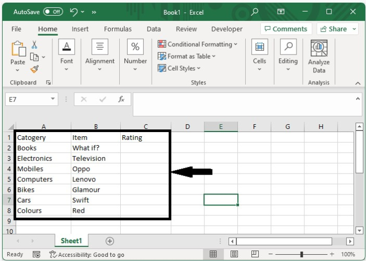This screenshot has height=261, width=366.
Task: Select the cell containing Glamour
Action: 96,190
